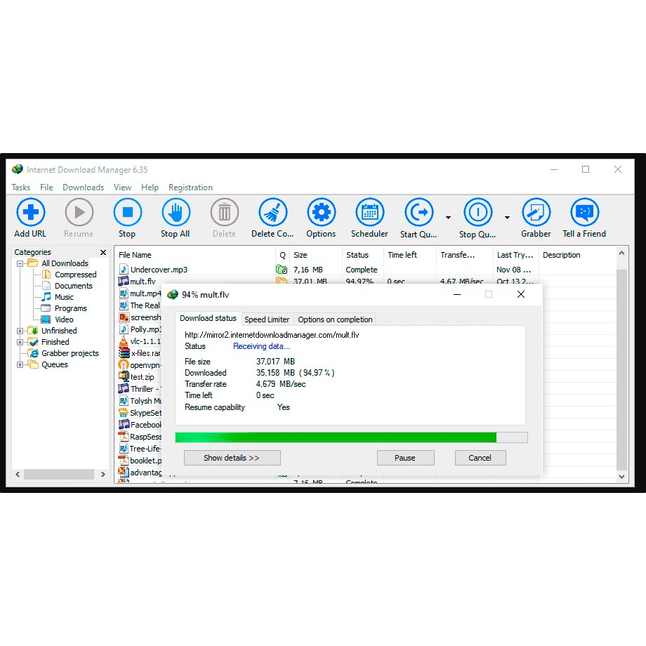Click the Tell a Friend icon
646x646 pixels.
(585, 213)
